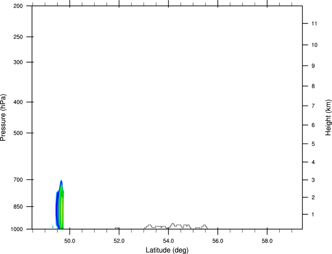332x254 pixels.
Task: Click the 4 km height label
Action: [x=313, y=162]
